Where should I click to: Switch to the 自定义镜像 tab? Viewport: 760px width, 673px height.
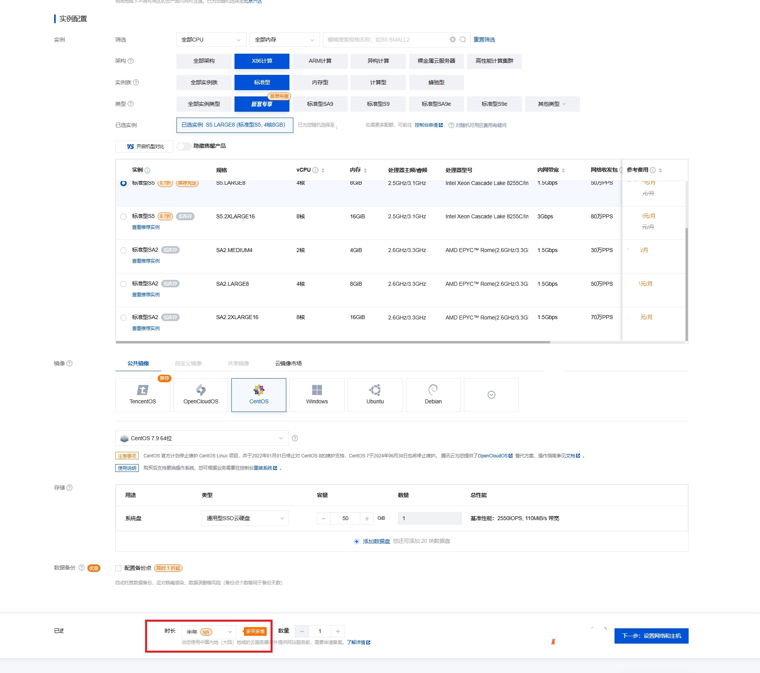point(188,363)
